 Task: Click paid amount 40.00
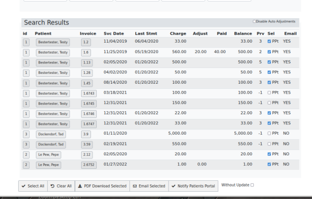tap(220, 51)
